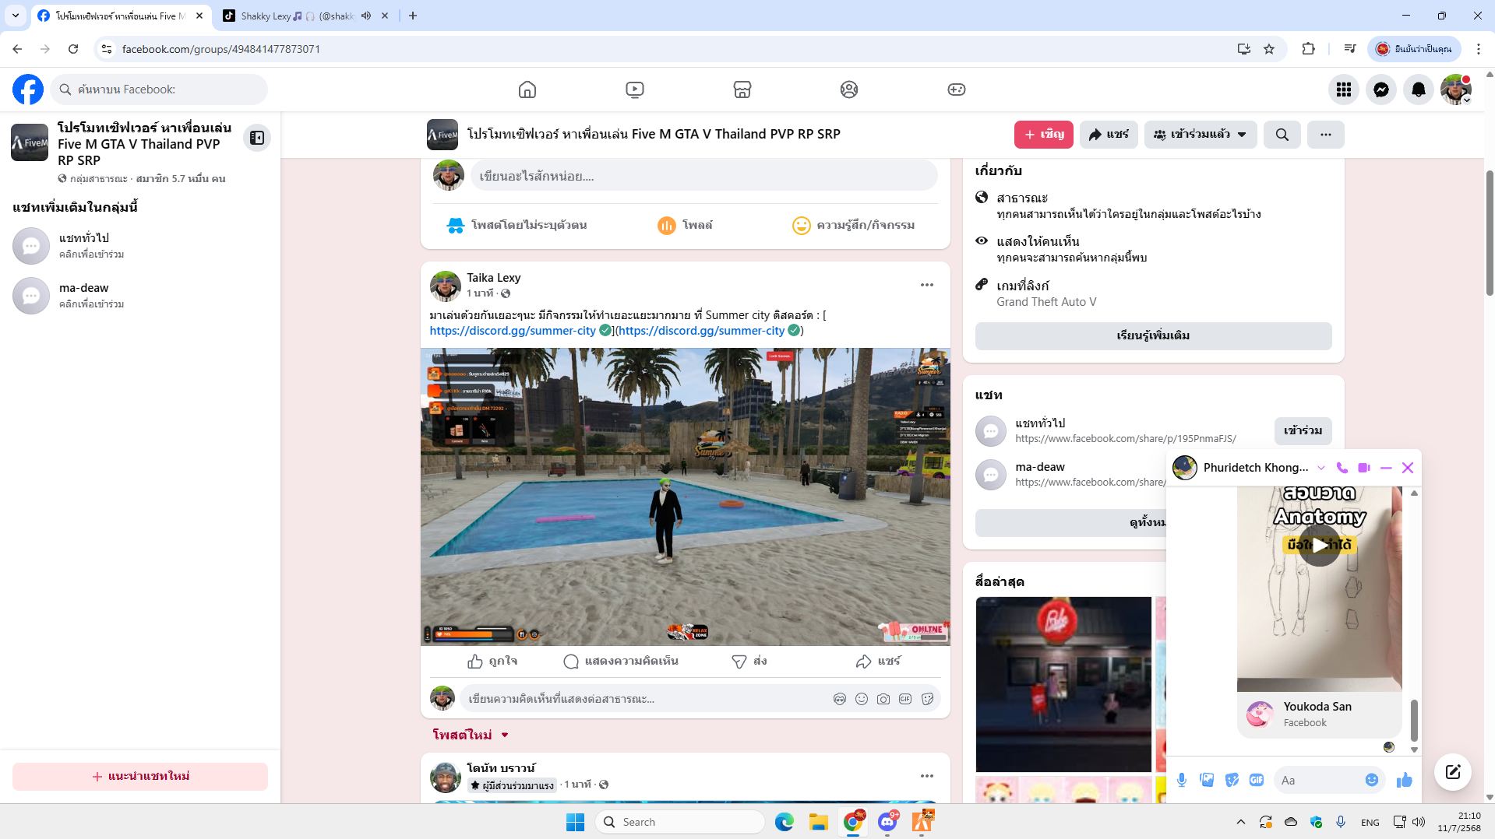Expand the joined-group status dropdown
The image size is (1495, 839).
click(1200, 135)
